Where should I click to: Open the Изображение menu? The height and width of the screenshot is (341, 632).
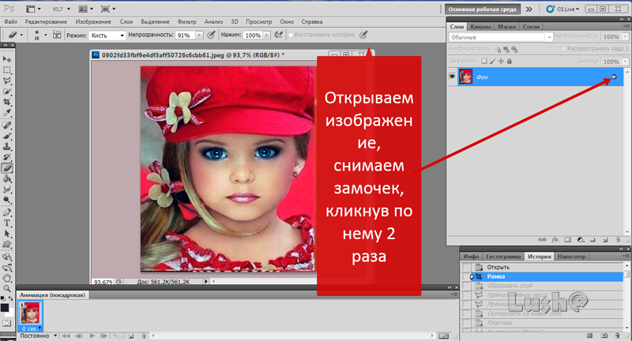[93, 22]
